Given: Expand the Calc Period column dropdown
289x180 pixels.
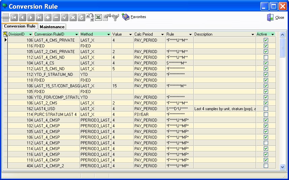Looking at the screenshot, I should [x=162, y=34].
